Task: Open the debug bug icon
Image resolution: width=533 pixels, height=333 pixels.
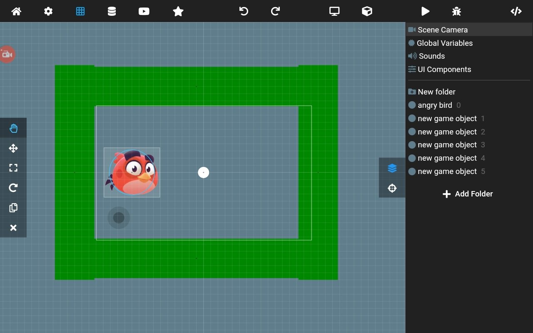Action: click(x=456, y=11)
